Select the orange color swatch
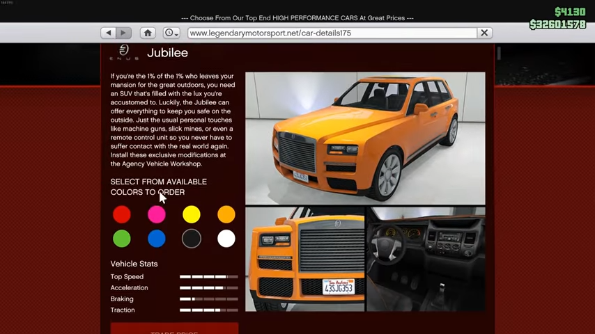Viewport: 595px width, 334px height. pos(226,214)
